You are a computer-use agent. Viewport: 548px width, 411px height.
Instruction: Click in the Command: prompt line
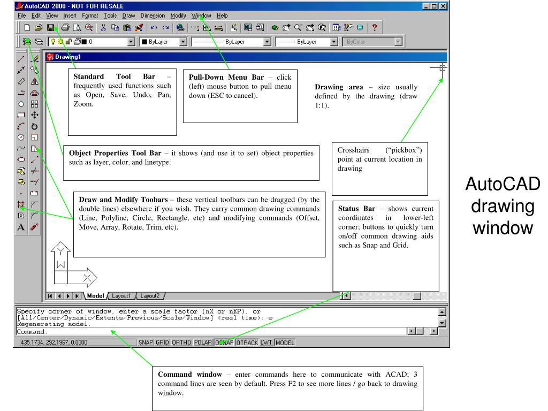coord(211,332)
